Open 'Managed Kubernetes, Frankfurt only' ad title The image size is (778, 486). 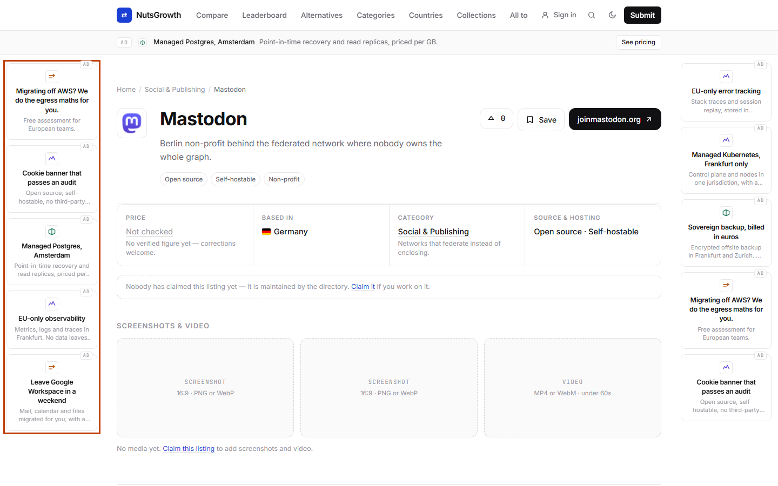726,159
